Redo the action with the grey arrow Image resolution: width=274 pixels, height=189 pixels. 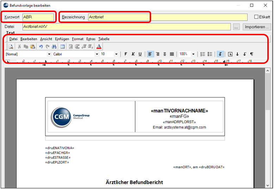(x=48, y=47)
